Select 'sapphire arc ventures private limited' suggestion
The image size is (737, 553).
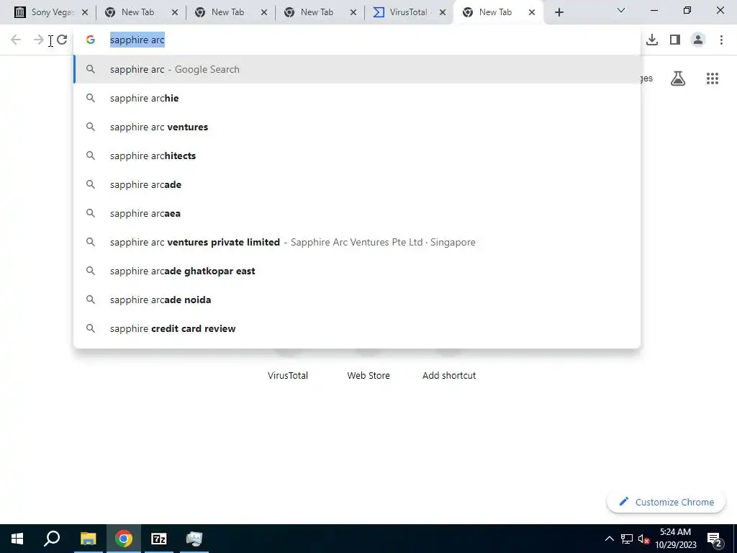[x=357, y=242]
